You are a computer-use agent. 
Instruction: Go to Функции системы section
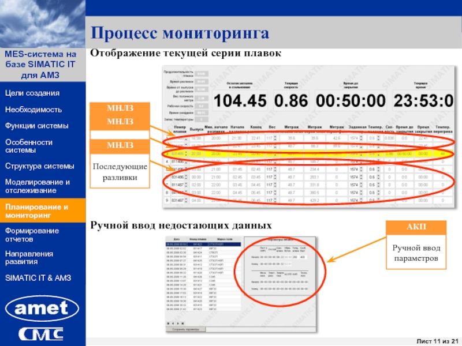tap(36, 126)
